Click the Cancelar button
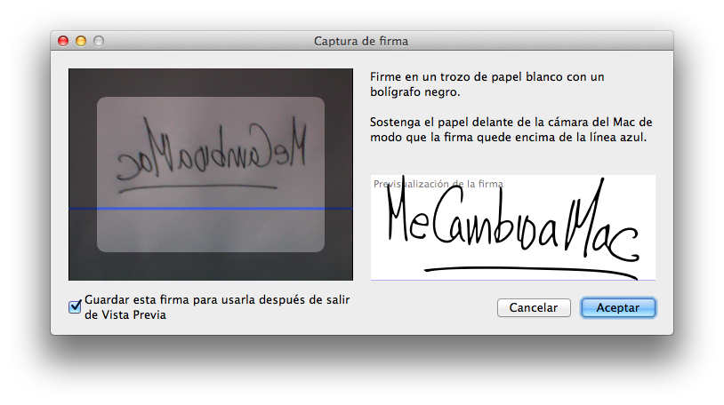724x405 pixels. (534, 307)
